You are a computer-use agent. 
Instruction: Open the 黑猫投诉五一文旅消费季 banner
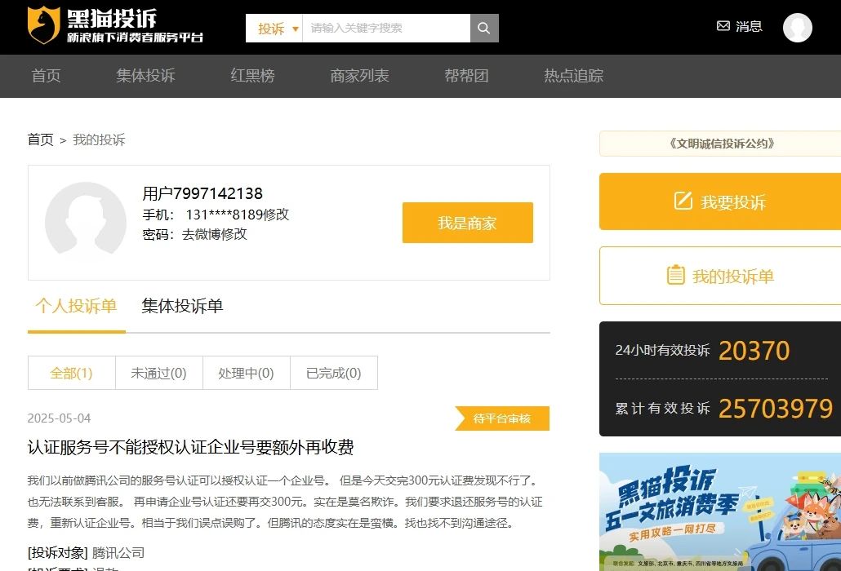click(720, 511)
